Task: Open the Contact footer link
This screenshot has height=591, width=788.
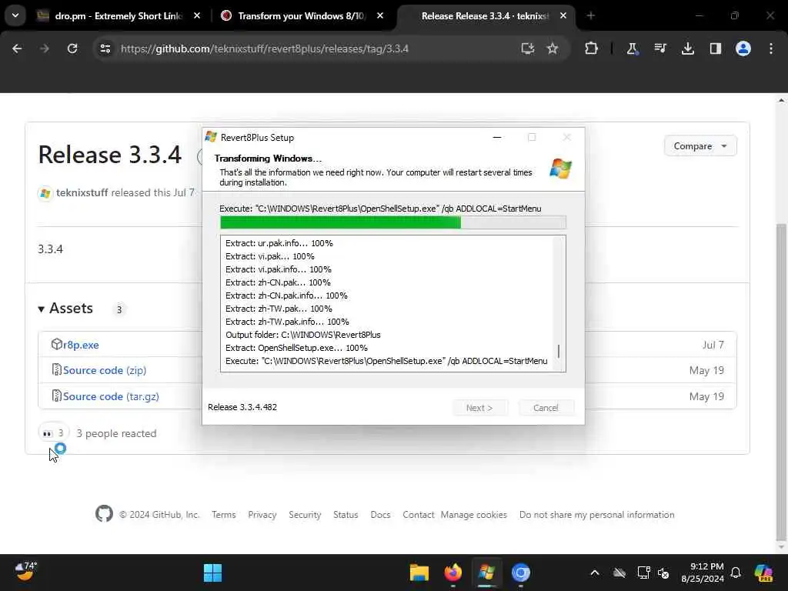Action: coord(418,515)
